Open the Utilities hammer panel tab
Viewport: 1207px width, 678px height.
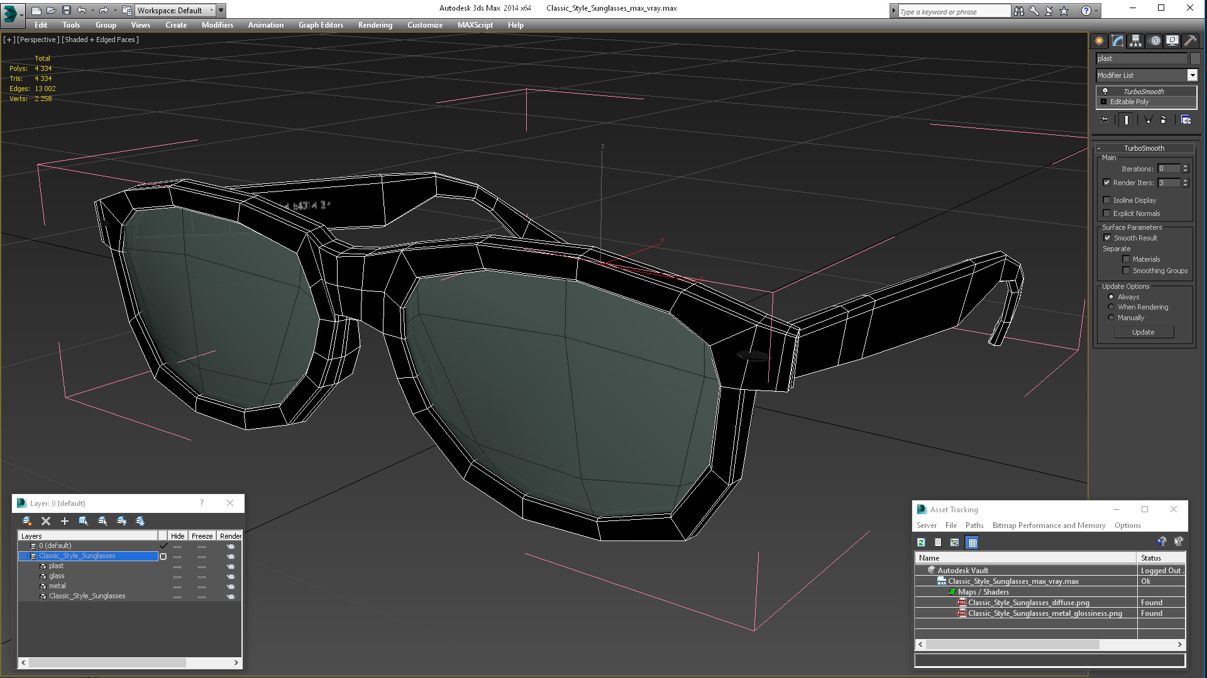[1190, 41]
